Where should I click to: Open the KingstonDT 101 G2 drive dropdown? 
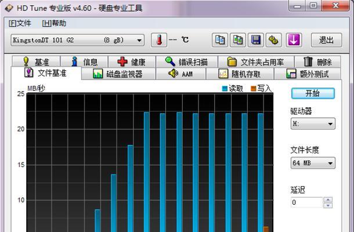[x=77, y=40]
